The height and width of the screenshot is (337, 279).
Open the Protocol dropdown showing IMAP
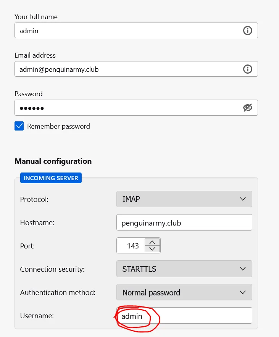pyautogui.click(x=184, y=199)
